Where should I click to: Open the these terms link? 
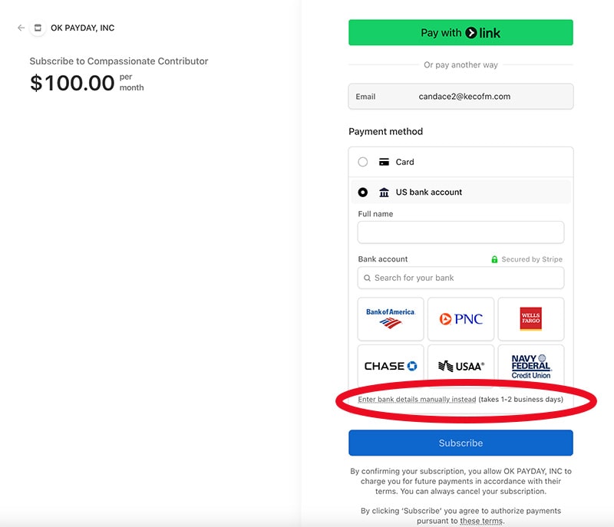(481, 522)
